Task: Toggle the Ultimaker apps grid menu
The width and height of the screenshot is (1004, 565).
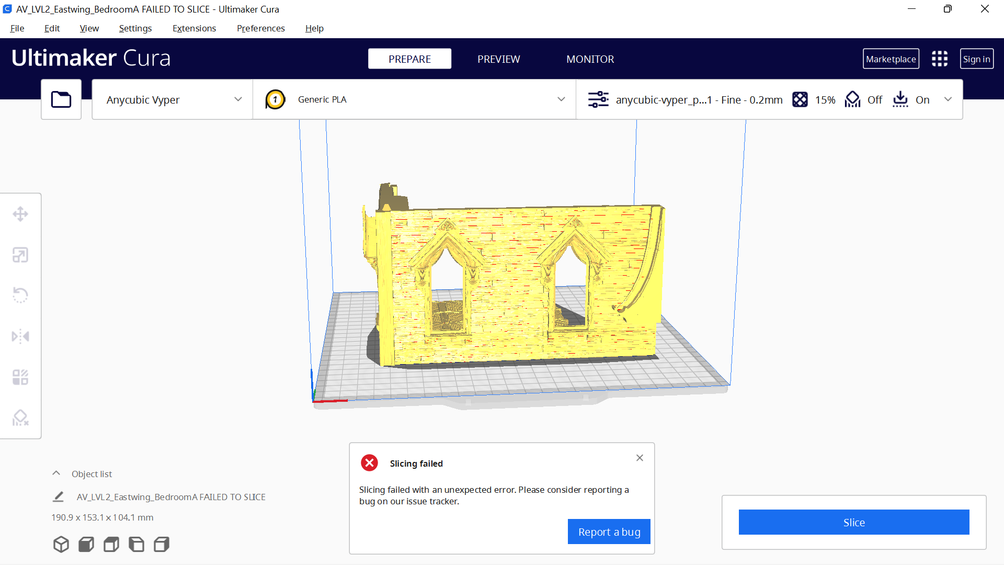Action: click(939, 59)
